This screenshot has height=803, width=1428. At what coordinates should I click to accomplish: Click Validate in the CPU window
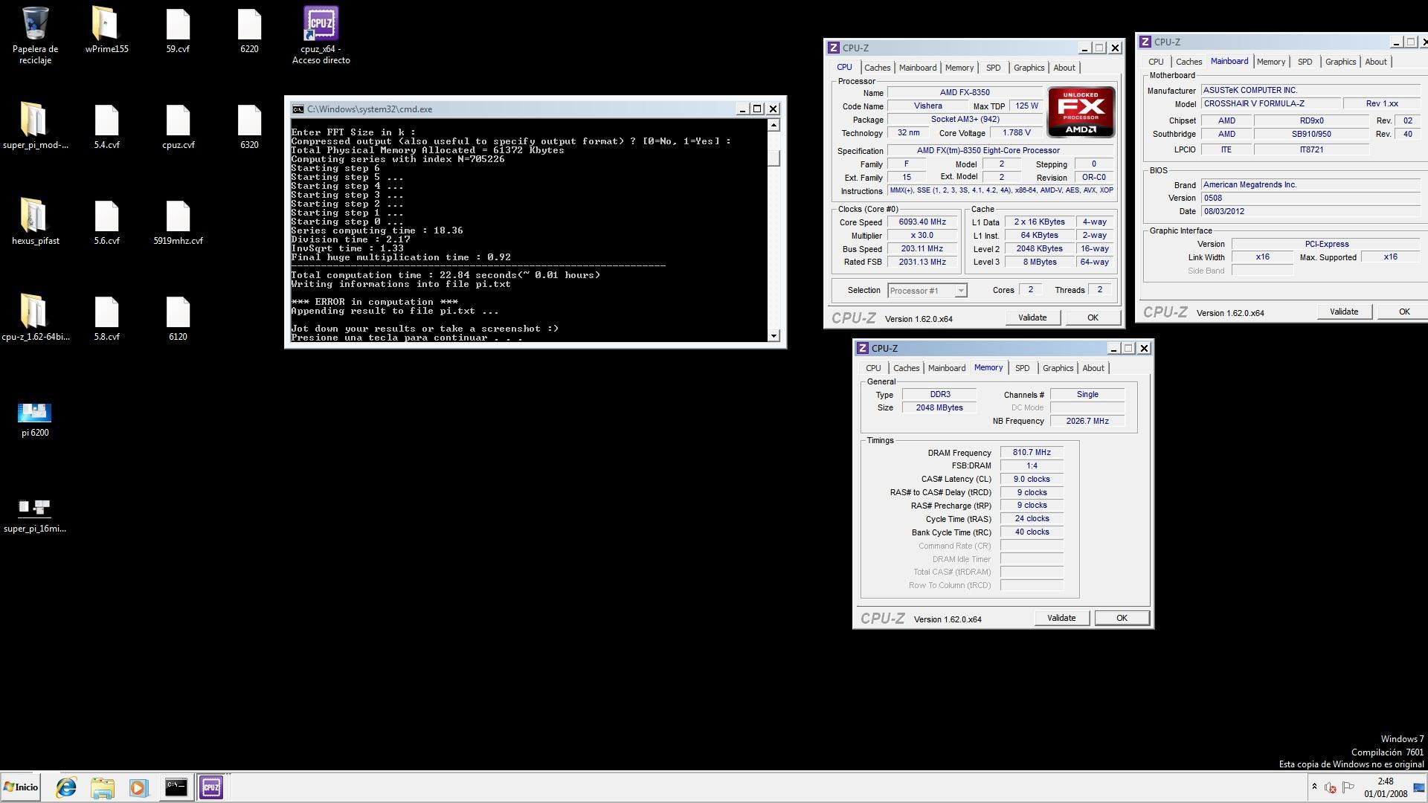(1032, 317)
